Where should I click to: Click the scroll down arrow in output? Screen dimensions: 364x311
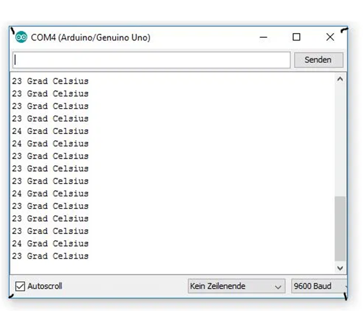[340, 268]
